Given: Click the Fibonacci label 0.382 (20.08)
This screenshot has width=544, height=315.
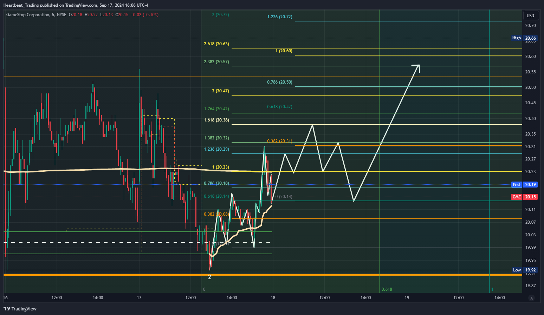Looking at the screenshot, I should point(216,214).
